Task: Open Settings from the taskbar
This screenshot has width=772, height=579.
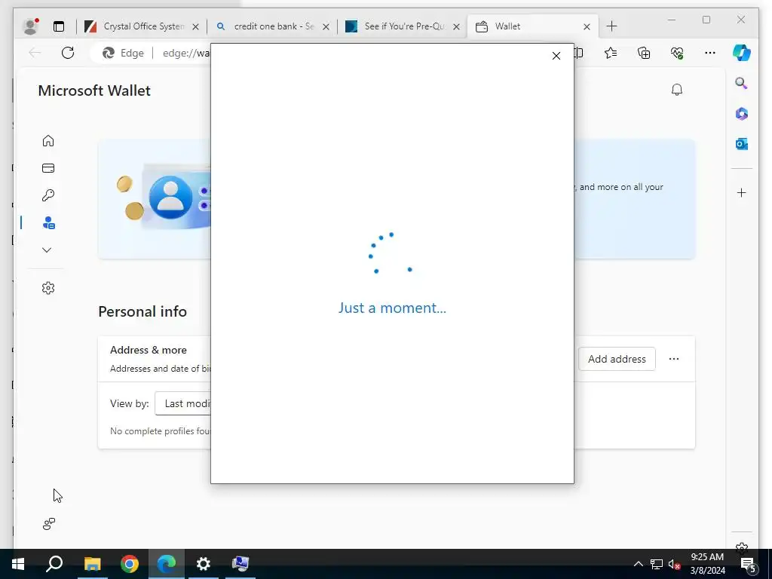Action: pyautogui.click(x=204, y=564)
